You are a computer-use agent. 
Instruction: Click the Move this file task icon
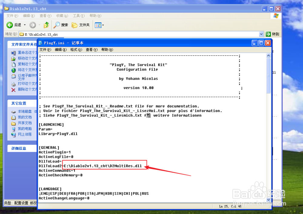(13, 59)
